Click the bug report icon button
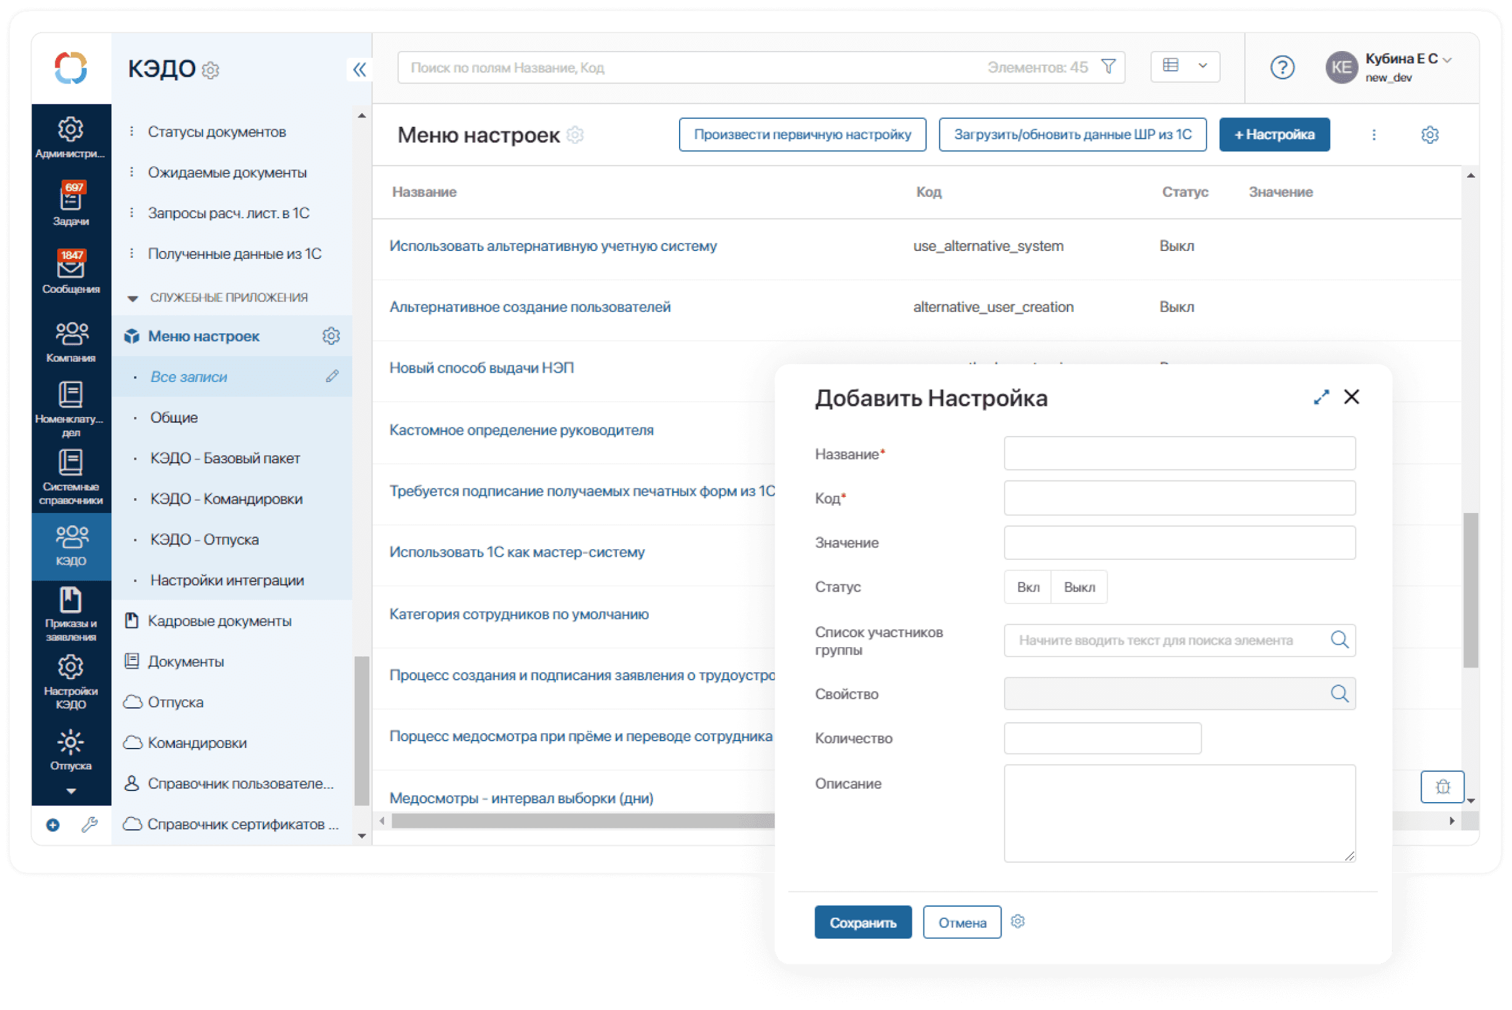This screenshot has width=1512, height=1010. point(1442,787)
